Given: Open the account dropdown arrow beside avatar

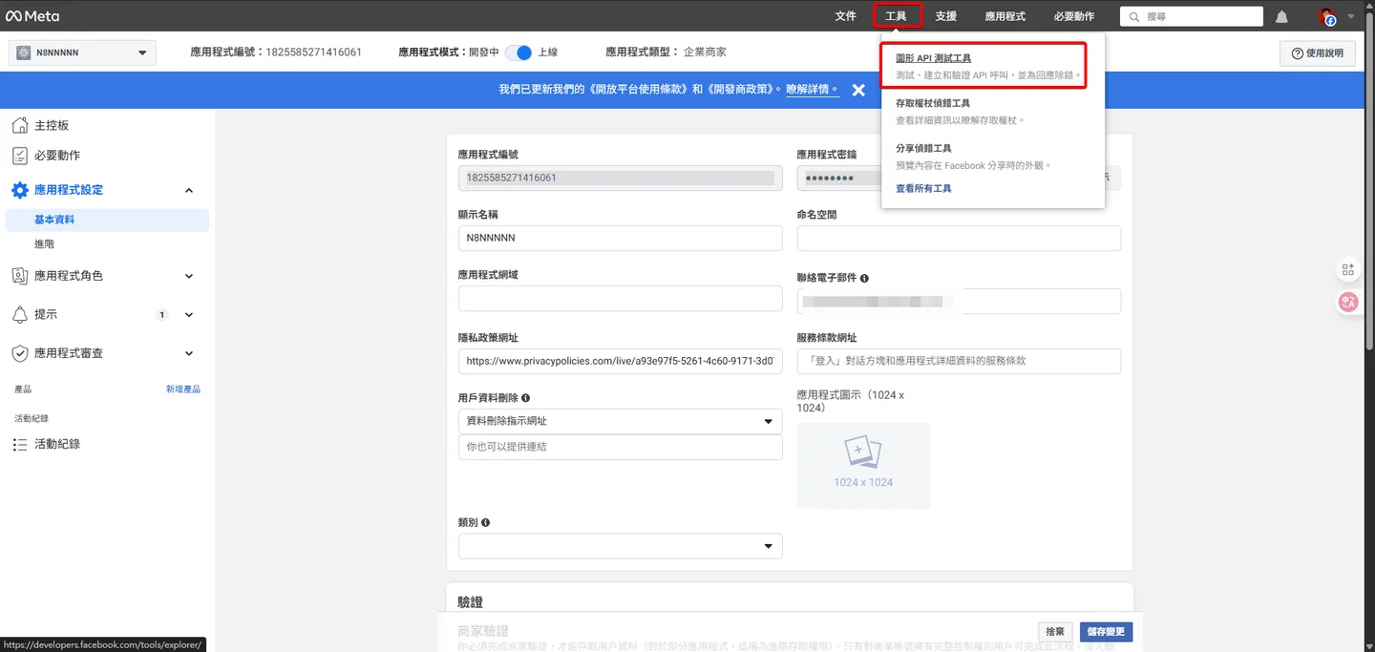Looking at the screenshot, I should (x=1350, y=16).
